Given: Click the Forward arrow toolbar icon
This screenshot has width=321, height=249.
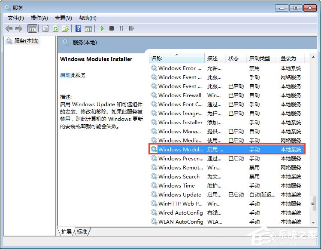Looking at the screenshot, I should pos(19,28).
